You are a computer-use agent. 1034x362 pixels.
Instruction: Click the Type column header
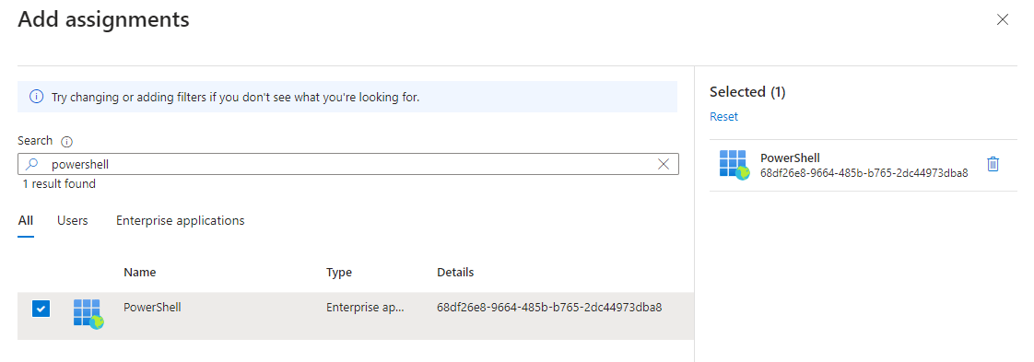tap(339, 273)
